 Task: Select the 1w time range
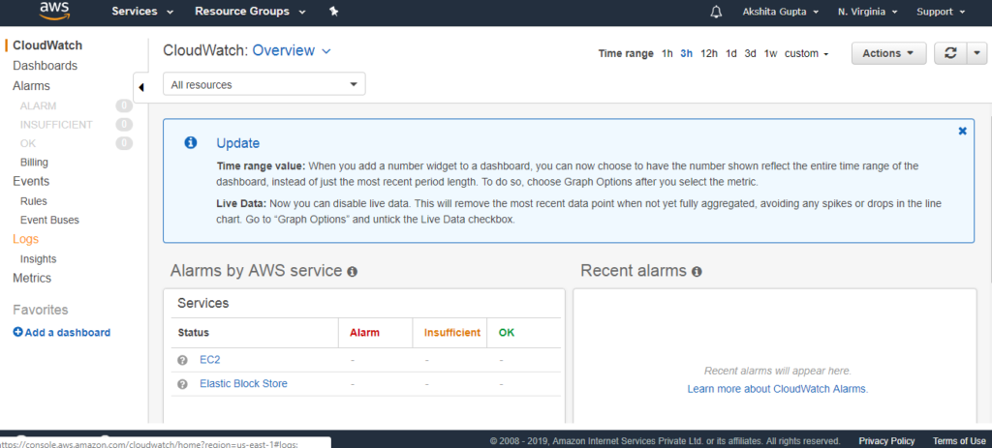coord(770,54)
